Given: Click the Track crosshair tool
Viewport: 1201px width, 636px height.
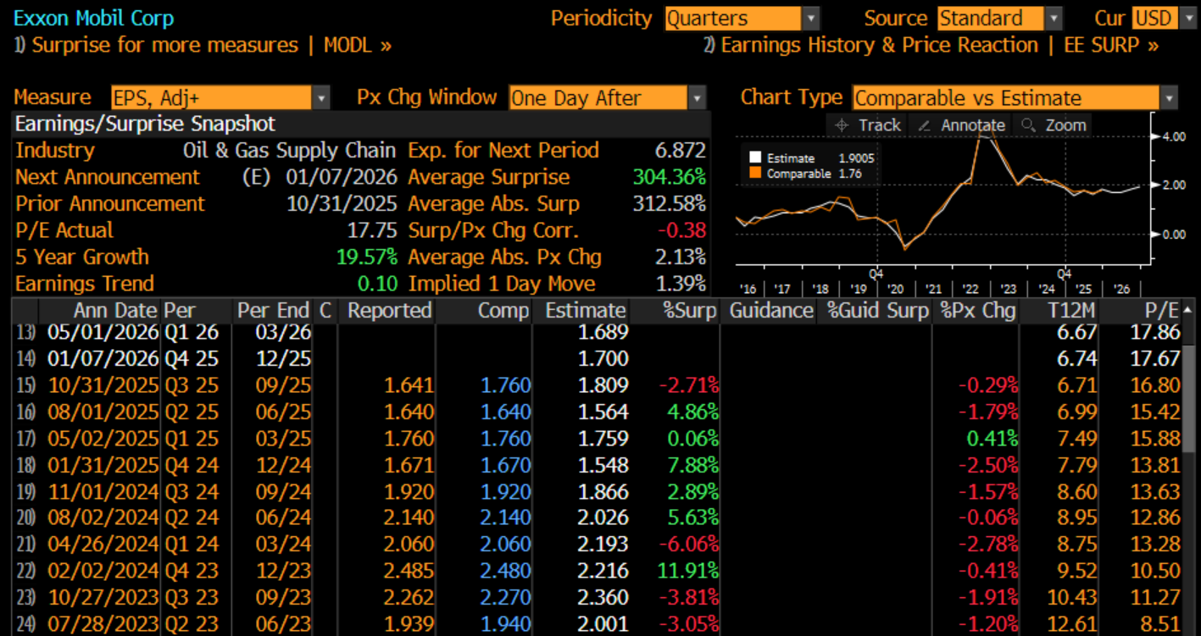Looking at the screenshot, I should coord(868,125).
